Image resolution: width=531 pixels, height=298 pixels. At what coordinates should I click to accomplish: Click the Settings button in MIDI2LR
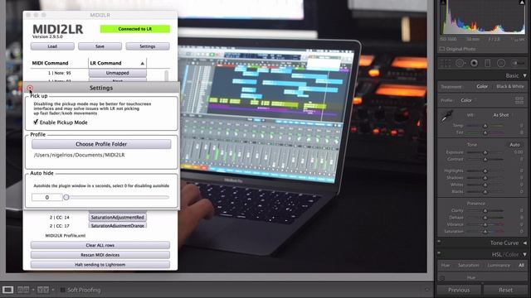pyautogui.click(x=148, y=46)
